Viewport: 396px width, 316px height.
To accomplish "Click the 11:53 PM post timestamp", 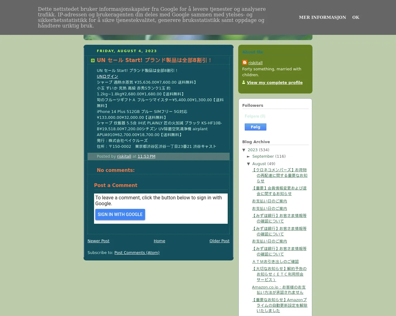I will click(x=146, y=156).
